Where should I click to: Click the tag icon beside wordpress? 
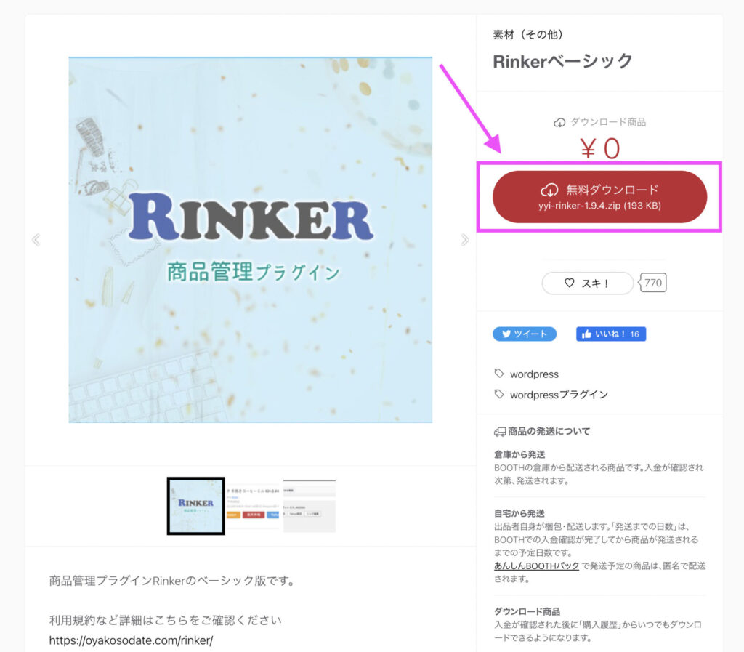tap(499, 374)
